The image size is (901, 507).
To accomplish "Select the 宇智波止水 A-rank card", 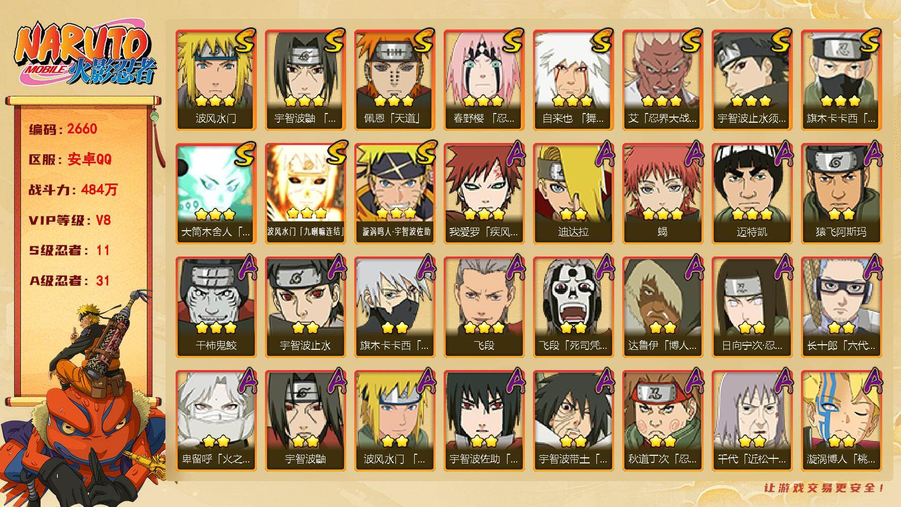I will [305, 307].
